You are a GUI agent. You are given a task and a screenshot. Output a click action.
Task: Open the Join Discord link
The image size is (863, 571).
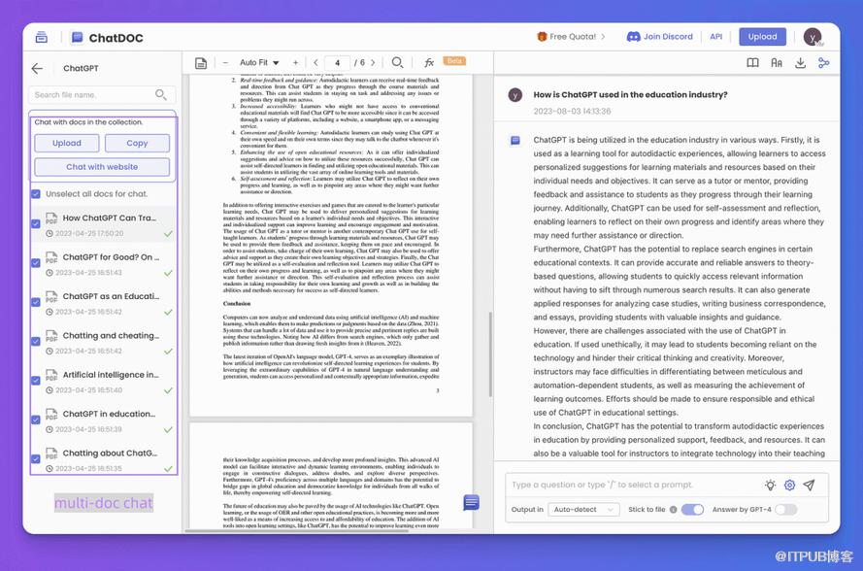coord(660,37)
